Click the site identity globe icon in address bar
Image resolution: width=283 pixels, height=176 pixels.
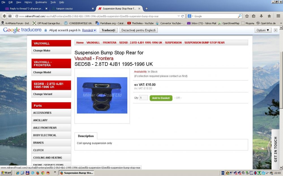[x=17, y=16]
